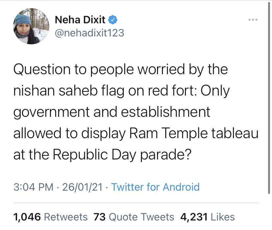Click the tweet text beginning 'Question to people'
Viewport: 272px width, 230px height.
[x=136, y=112]
